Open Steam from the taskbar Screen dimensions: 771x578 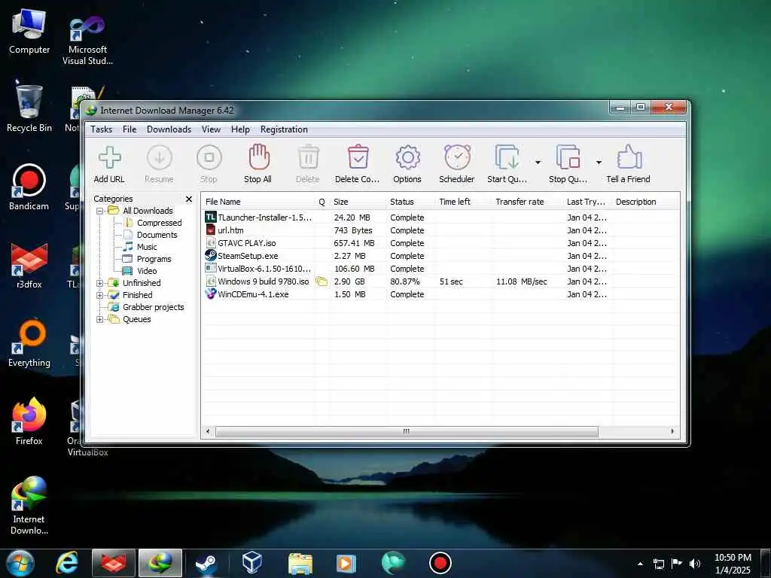[x=206, y=564]
